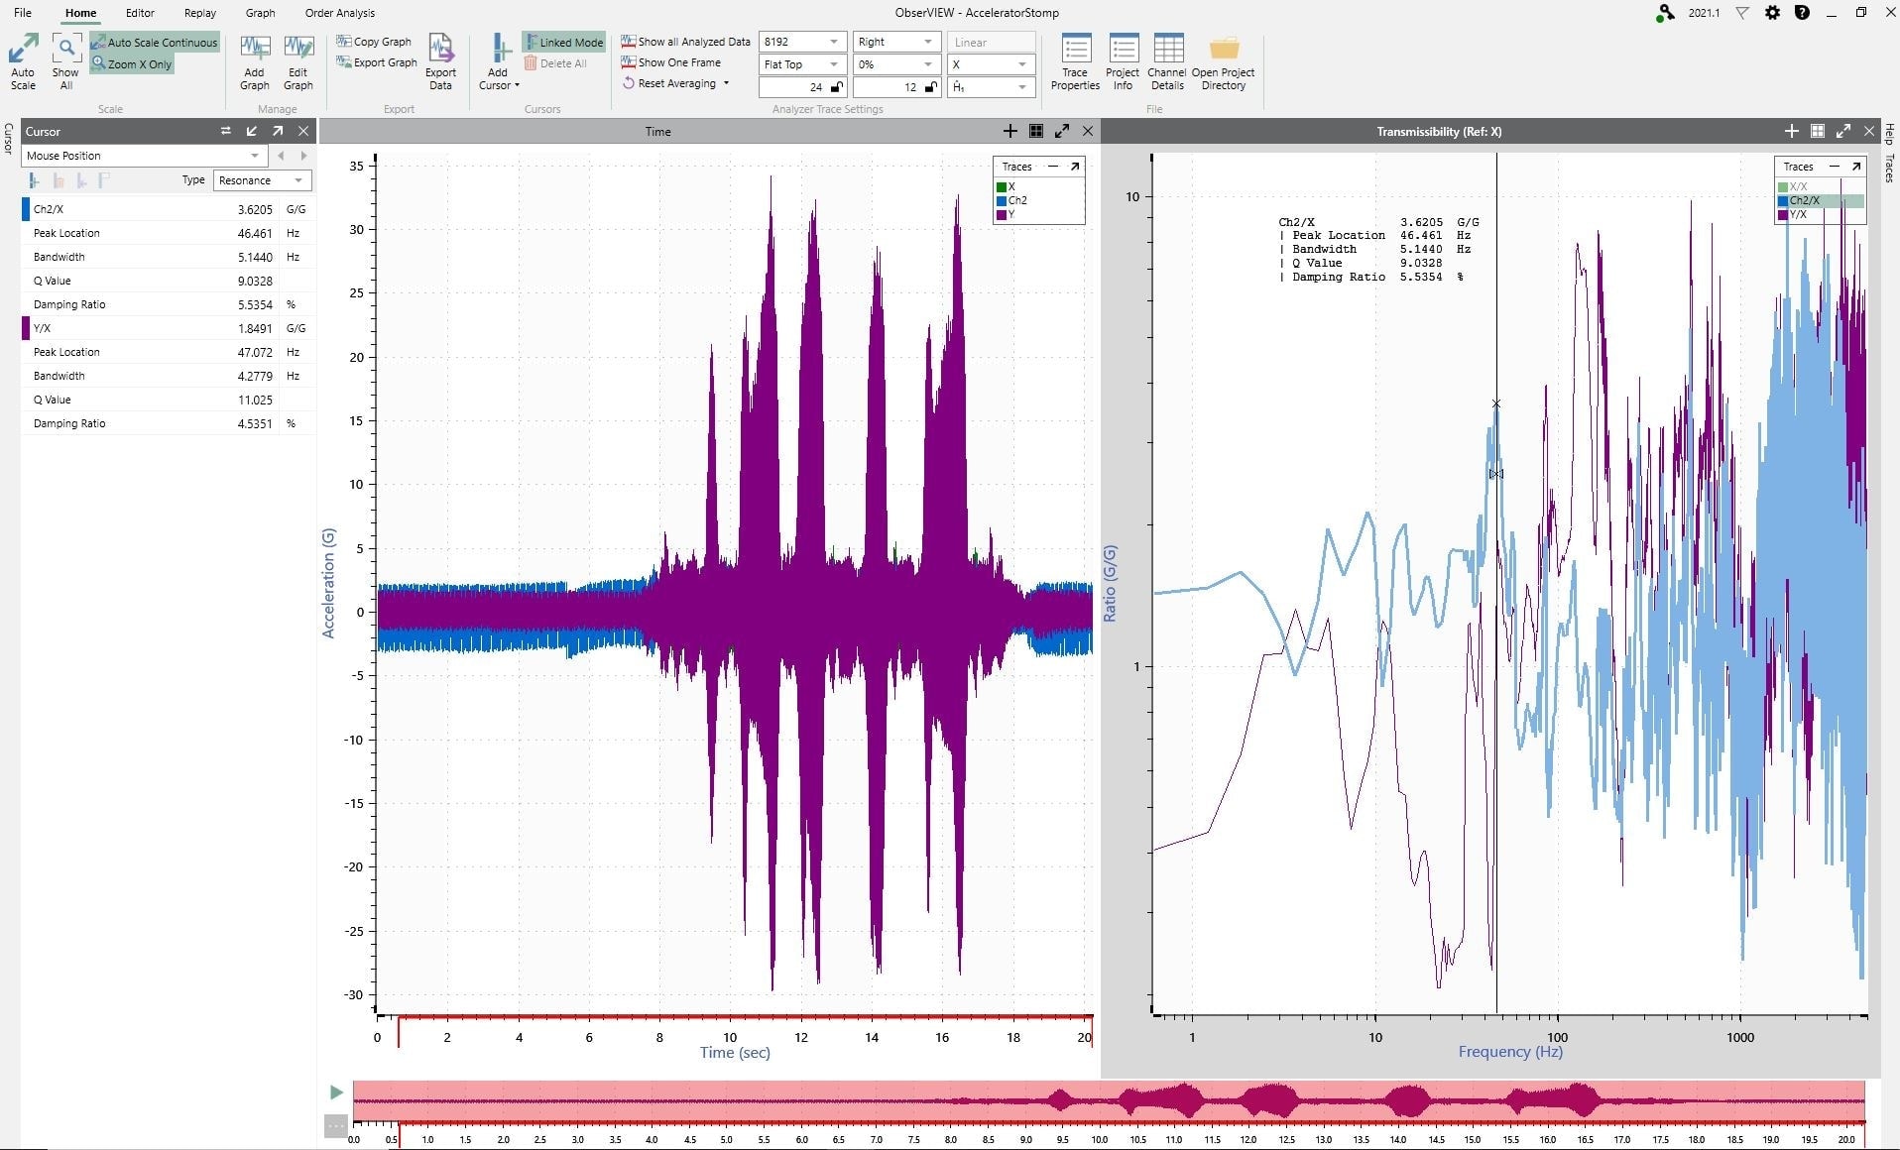Toggle Show One Frame
Image resolution: width=1900 pixels, height=1150 pixels.
click(671, 62)
